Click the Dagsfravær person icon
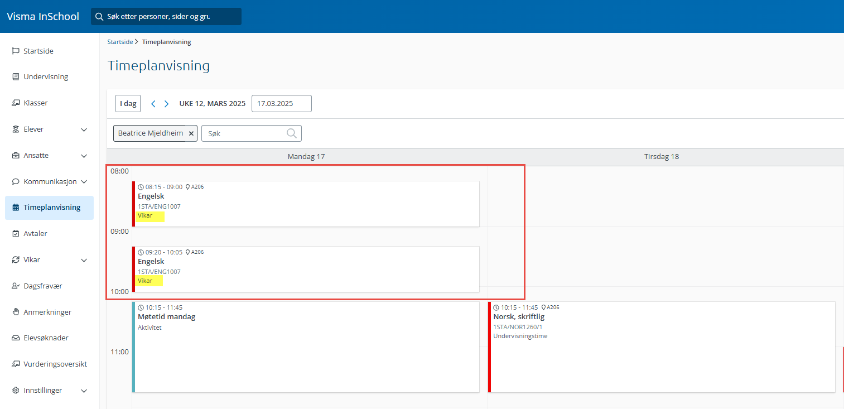The width and height of the screenshot is (844, 409). 16,286
